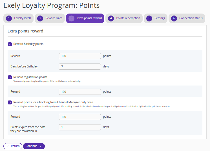Image resolution: width=210 pixels, height=151 pixels.
Task: Click the registration Reward points input
Action: click(79, 92)
